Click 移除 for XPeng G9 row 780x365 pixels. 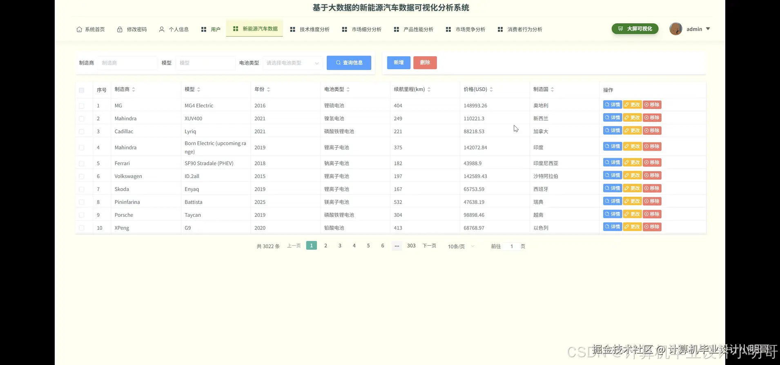pos(652,227)
